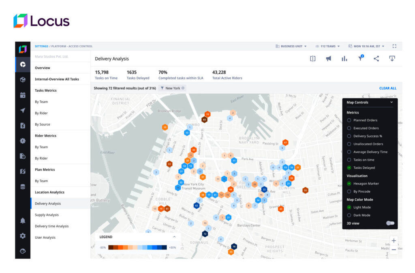Go to Overview menu item
This screenshot has width=415, height=273.
tap(43, 68)
